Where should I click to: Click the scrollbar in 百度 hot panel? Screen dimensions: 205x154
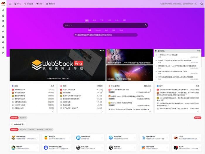[54, 90]
